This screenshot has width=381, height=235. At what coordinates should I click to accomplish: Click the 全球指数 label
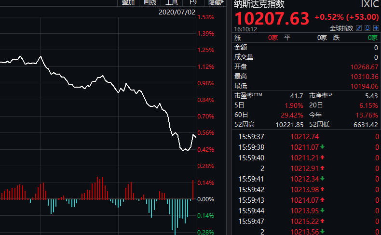[341, 28]
